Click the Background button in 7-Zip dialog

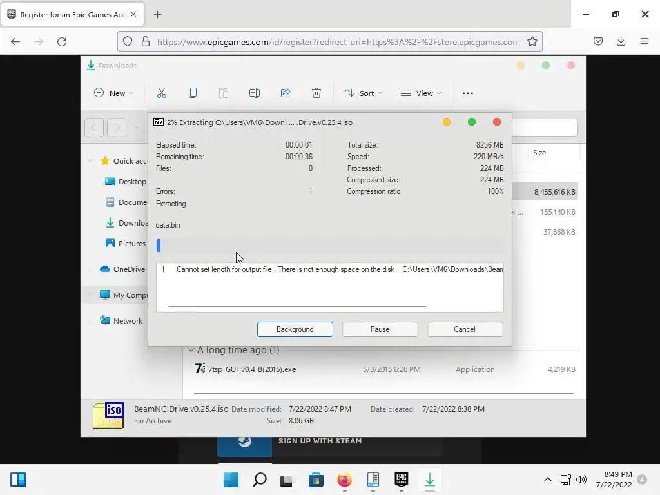[295, 329]
